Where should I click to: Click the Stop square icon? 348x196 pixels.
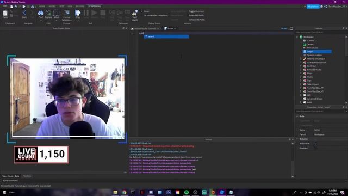point(103,13)
